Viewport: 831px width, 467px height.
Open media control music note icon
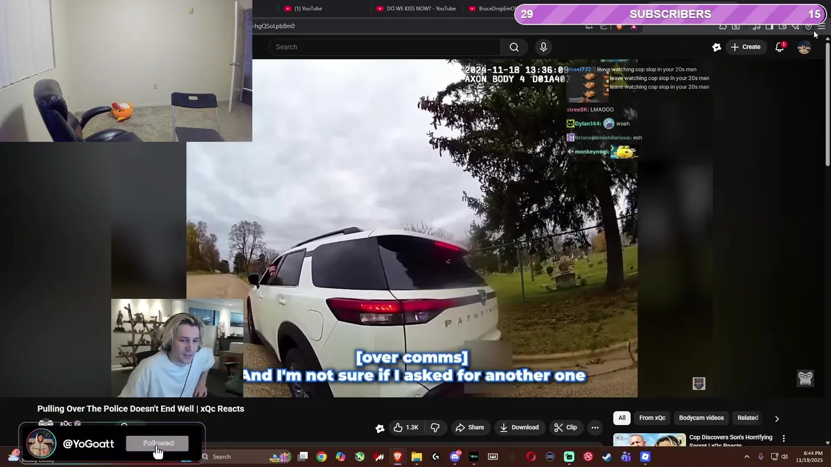[756, 27]
